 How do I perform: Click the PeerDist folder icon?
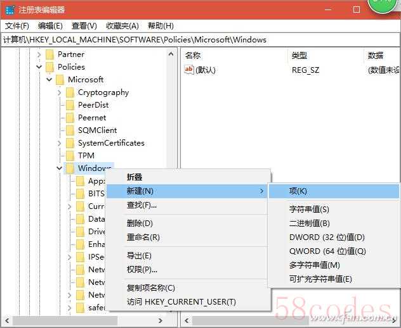click(x=70, y=105)
